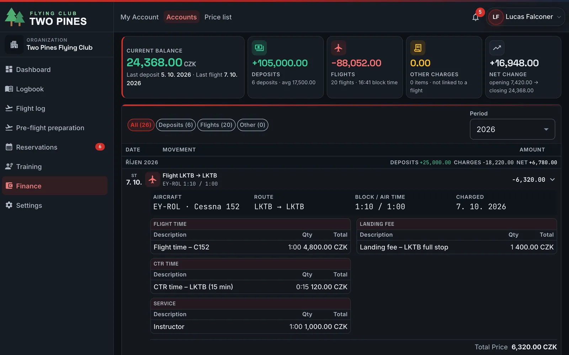The image size is (569, 355).
Task: Click the Dashboard grid icon
Action: coord(9,69)
